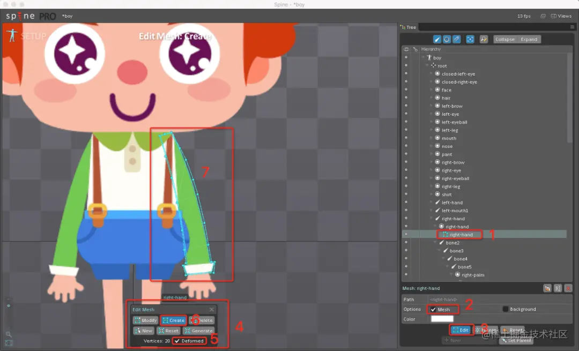Viewport: 579px width, 351px height.
Task: Open the Tree panel options menu icon
Action: [x=572, y=27]
